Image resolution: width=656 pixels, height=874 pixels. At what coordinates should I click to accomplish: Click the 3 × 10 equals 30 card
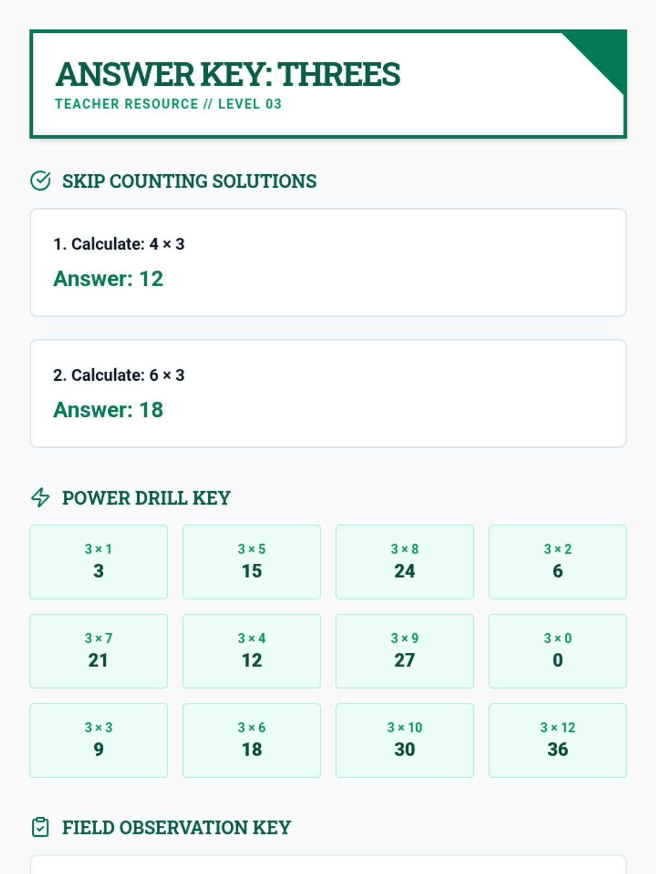(x=405, y=740)
